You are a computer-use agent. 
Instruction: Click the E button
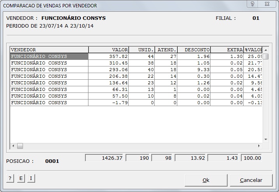pos(21,178)
